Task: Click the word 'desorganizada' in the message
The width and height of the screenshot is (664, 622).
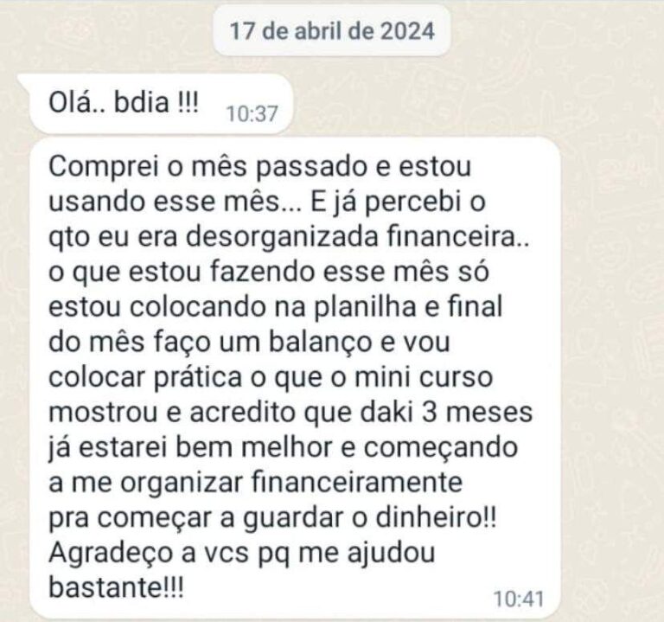Action: (282, 237)
